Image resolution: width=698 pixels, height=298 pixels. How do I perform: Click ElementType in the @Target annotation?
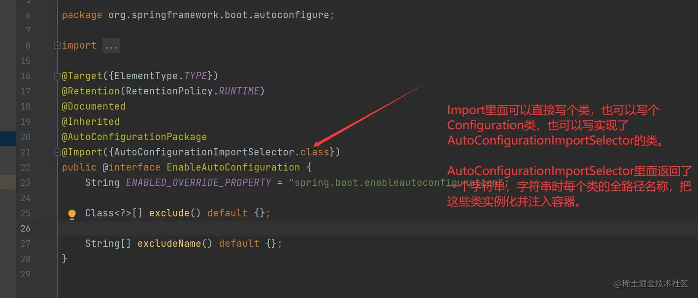click(x=146, y=76)
